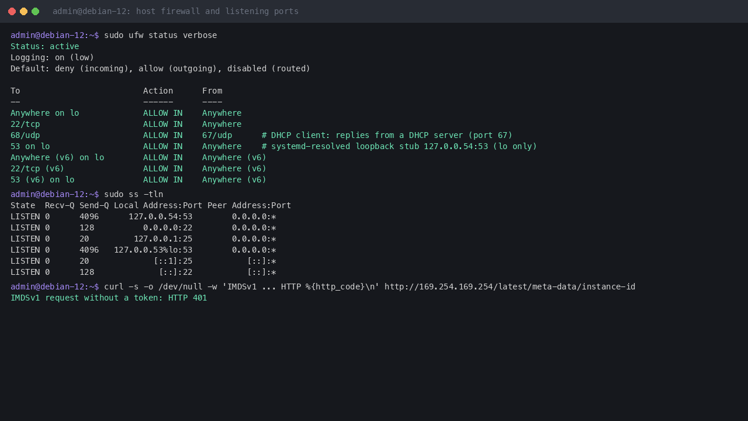Select the '22/tcp (v6)' rule entry

click(x=37, y=168)
